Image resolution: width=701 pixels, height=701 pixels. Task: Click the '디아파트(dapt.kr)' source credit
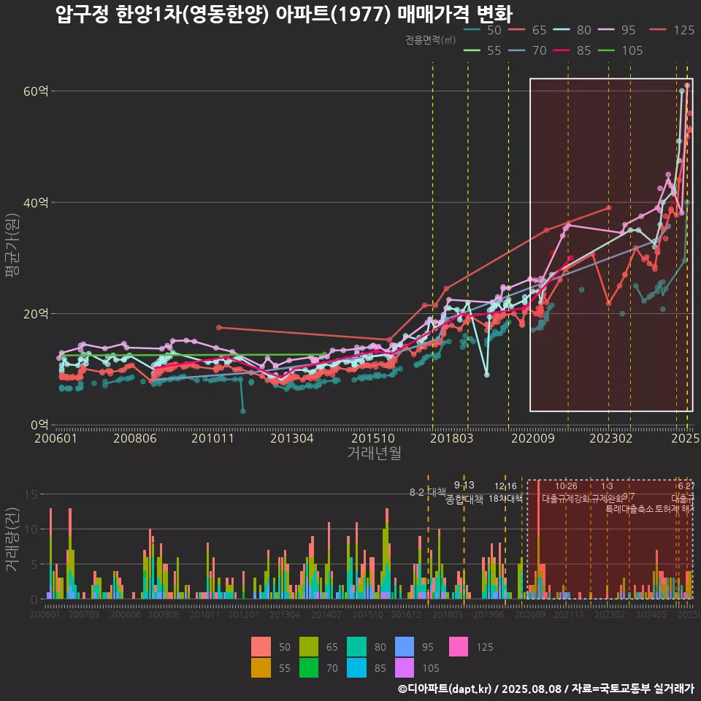pyautogui.click(x=445, y=689)
